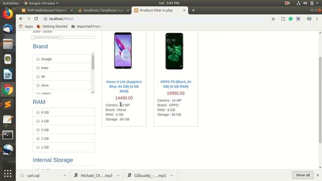Open LibreOffice Writer from dock
The image size is (322, 181).
(x=8, y=74)
